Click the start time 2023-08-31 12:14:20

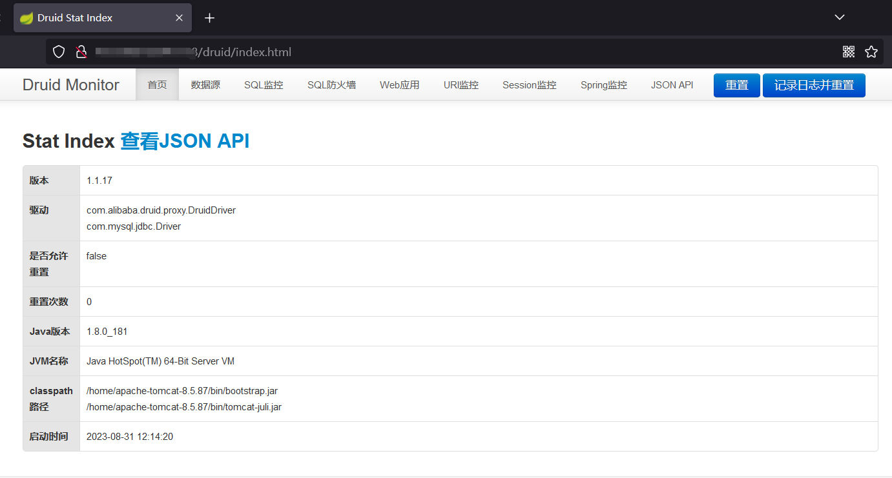point(130,437)
